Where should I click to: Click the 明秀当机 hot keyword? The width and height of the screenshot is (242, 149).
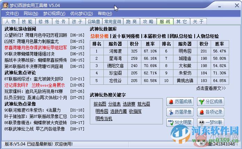point(104,118)
